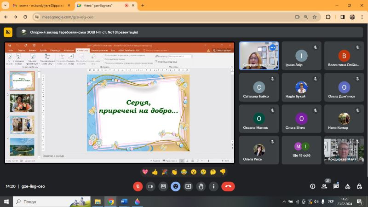Send the laughing face reaction
This screenshot has width=368, height=207.
point(184,172)
